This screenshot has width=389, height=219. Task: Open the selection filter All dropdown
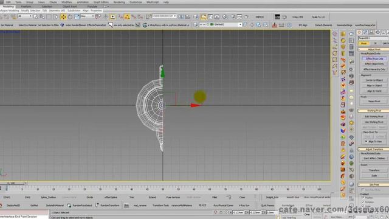(25, 16)
